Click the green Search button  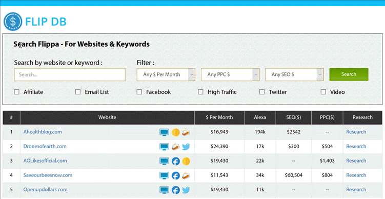(x=349, y=74)
